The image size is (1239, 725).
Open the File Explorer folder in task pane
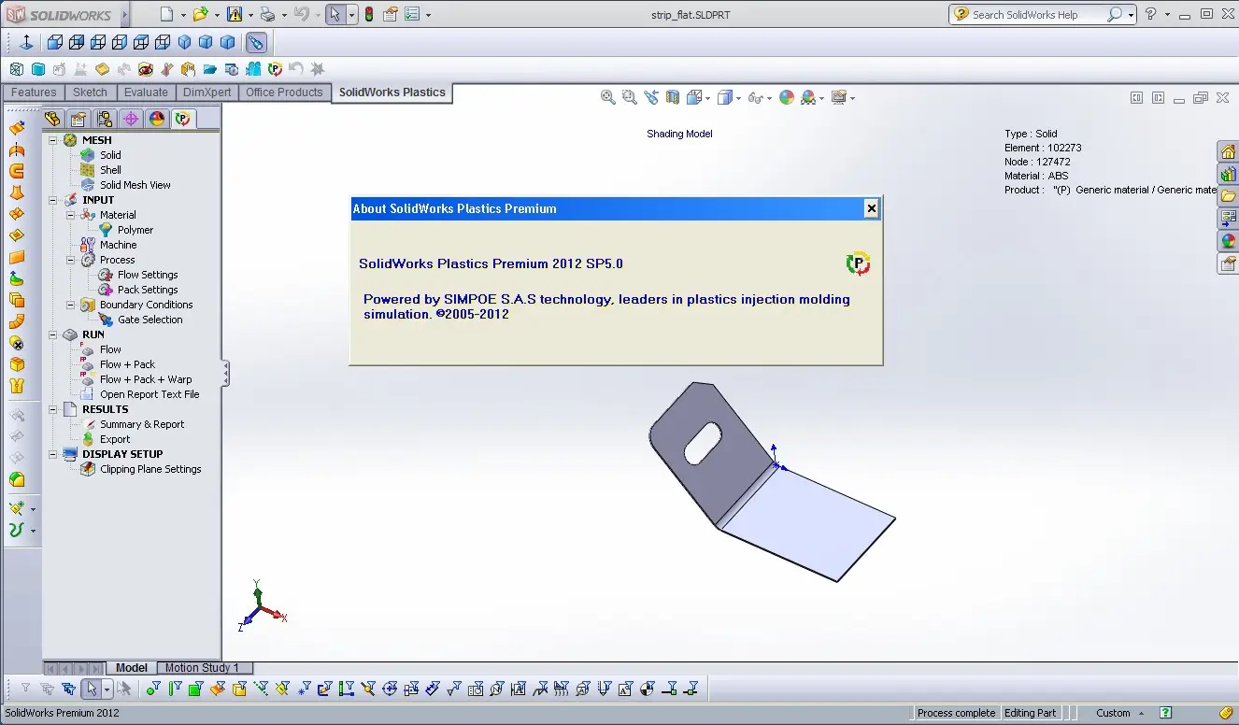click(x=1228, y=196)
